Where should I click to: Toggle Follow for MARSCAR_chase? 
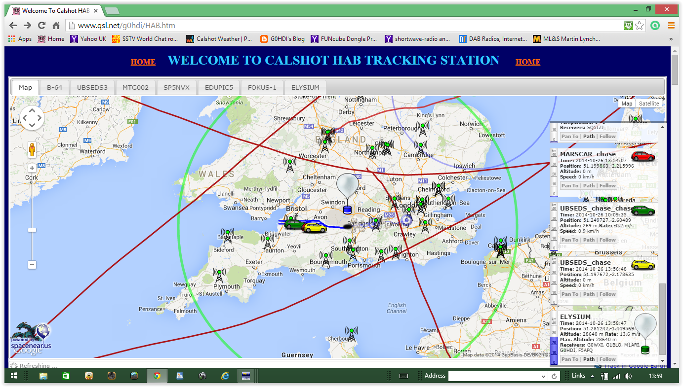608,186
